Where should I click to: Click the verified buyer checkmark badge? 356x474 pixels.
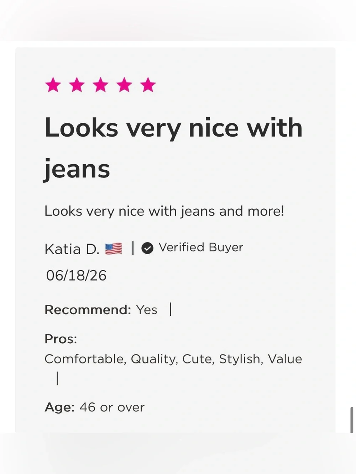point(147,248)
